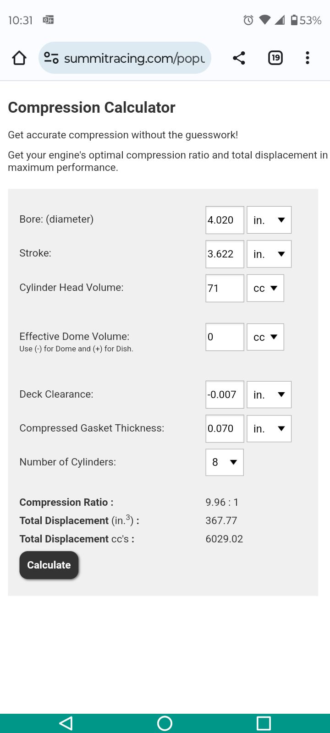The width and height of the screenshot is (330, 733).
Task: Click the Compressed Gasket Thickness input
Action: pyautogui.click(x=225, y=429)
